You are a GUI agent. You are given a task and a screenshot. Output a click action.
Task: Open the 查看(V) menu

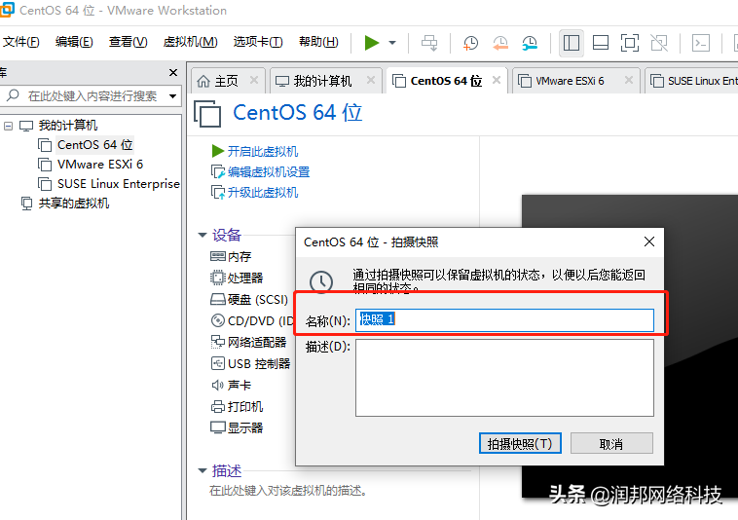(x=128, y=42)
